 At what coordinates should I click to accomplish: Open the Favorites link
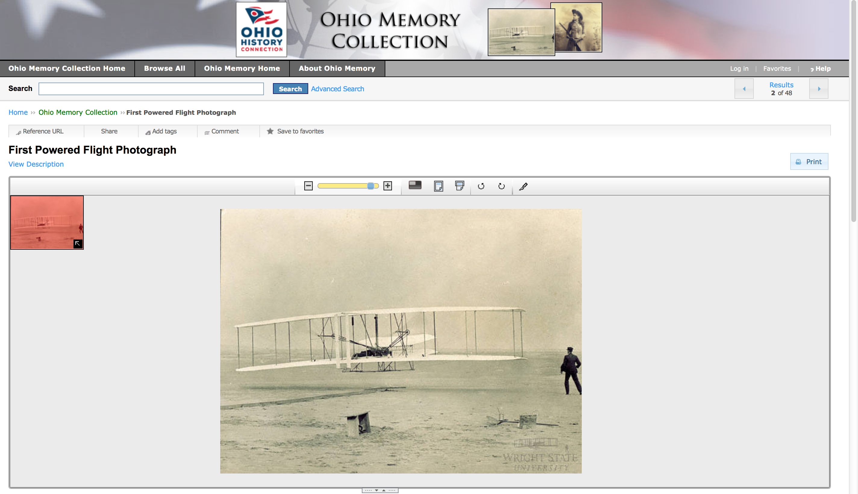tap(777, 69)
